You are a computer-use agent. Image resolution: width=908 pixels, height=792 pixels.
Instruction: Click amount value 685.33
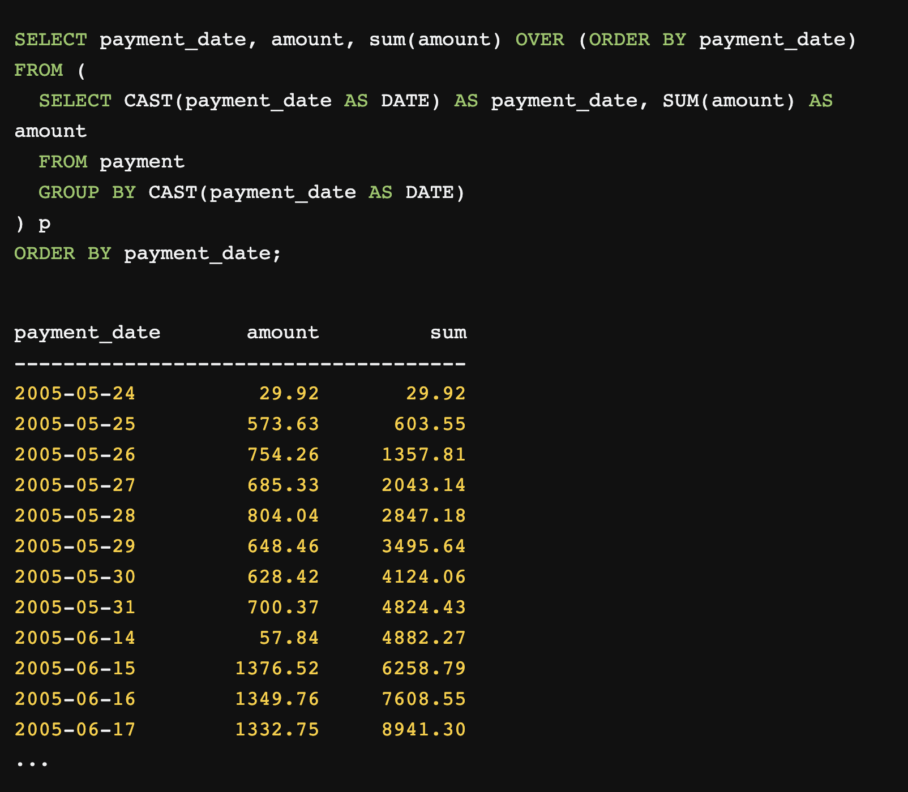[283, 485]
